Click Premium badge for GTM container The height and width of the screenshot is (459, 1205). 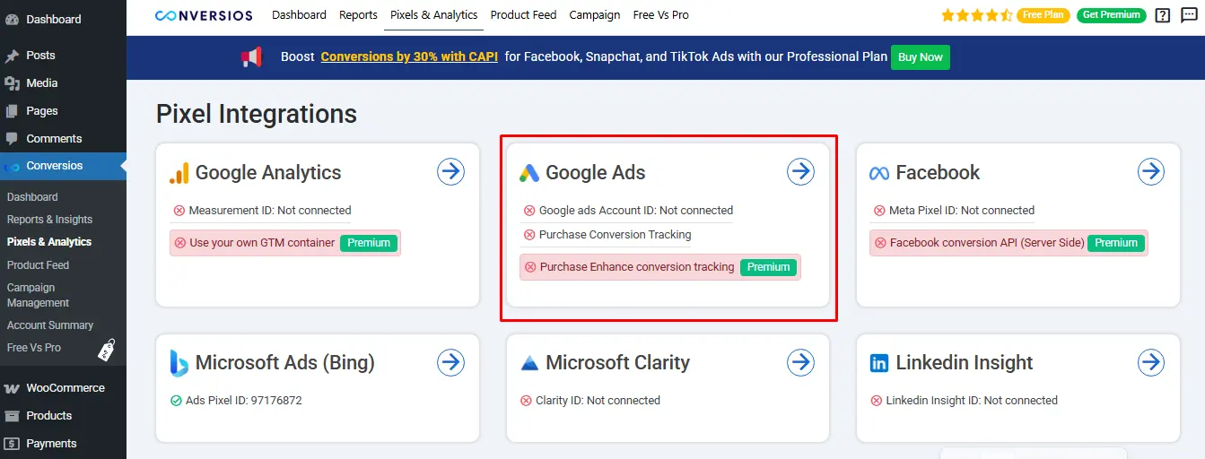pos(369,243)
